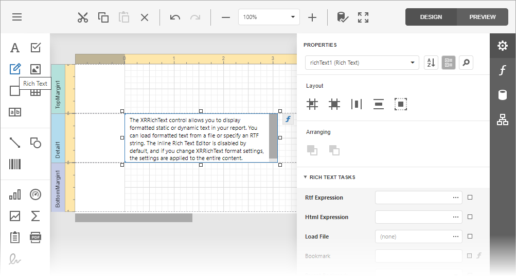Image resolution: width=516 pixels, height=276 pixels.
Task: Toggle the Load File property marker
Action: [x=470, y=236]
